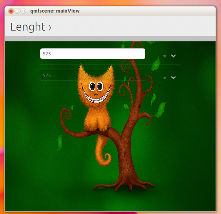Click the bottom 'm' unit label

point(164,78)
